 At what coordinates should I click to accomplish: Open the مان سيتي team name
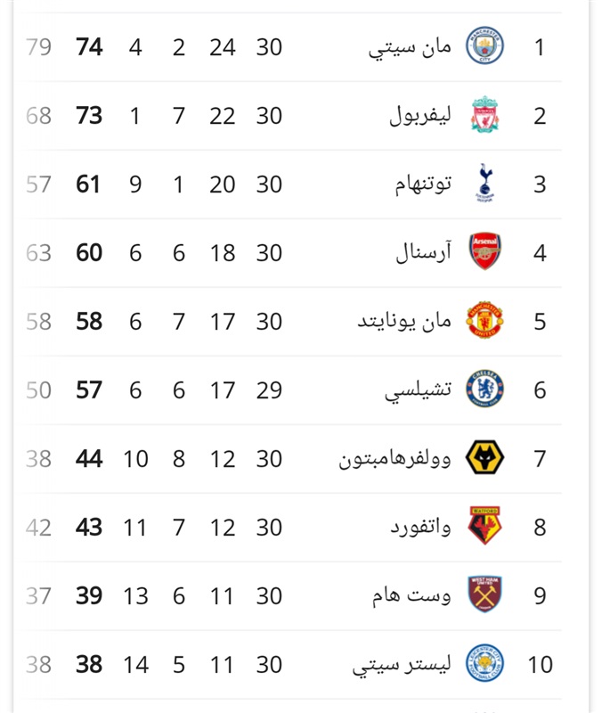410,48
